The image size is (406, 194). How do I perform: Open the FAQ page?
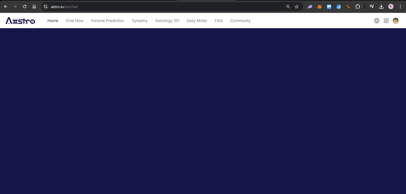coord(219,21)
